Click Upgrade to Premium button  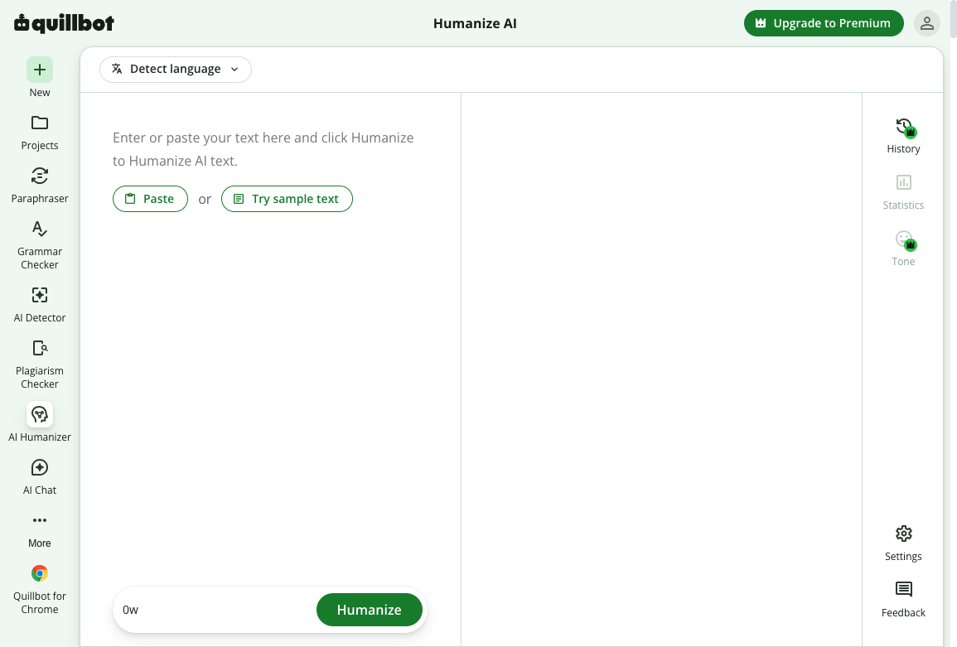pyautogui.click(x=824, y=23)
